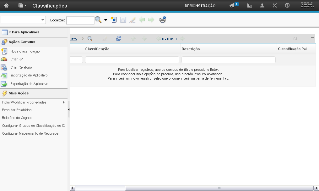Collapse the side navigation panel

coord(69,110)
